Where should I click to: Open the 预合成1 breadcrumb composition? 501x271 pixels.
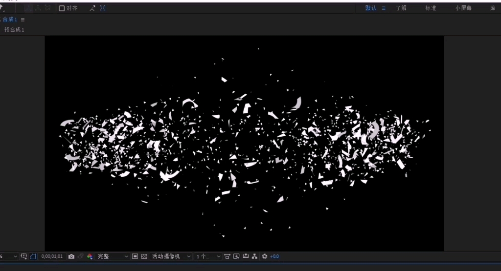(14, 30)
